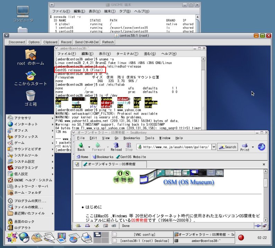
Task: Select the オープンギャラリー：OS博物館 browser tab
Action: [114, 164]
